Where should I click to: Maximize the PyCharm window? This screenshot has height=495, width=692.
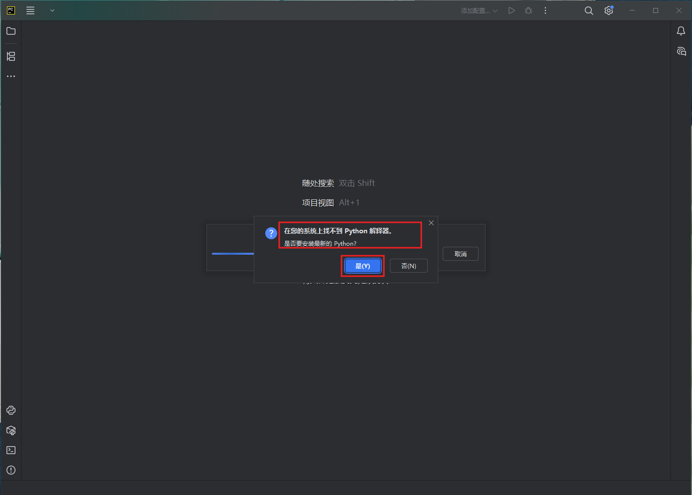click(656, 10)
